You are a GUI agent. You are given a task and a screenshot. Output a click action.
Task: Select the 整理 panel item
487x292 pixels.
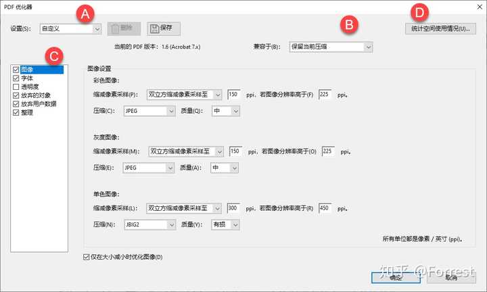[x=27, y=112]
